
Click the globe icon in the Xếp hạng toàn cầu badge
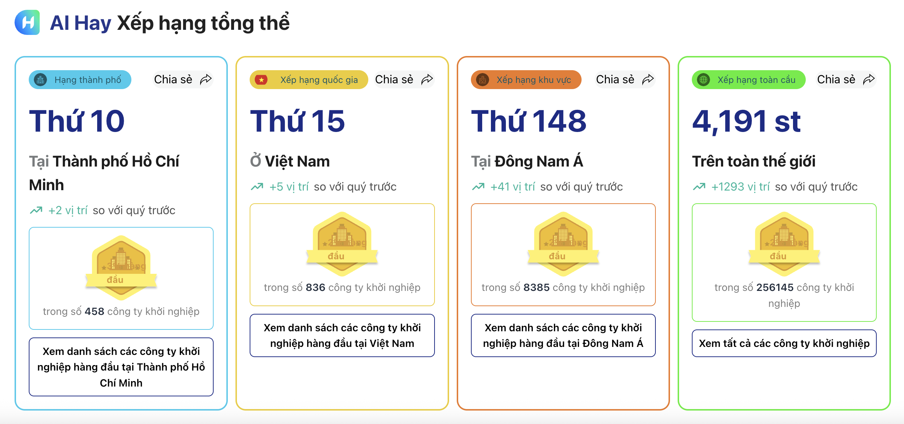tap(704, 80)
